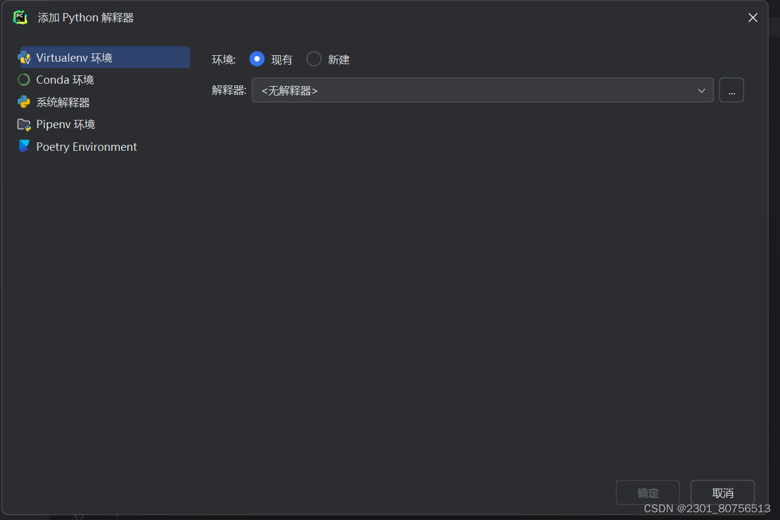Click the 确定 button
Image resolution: width=780 pixels, height=520 pixels.
click(x=648, y=493)
